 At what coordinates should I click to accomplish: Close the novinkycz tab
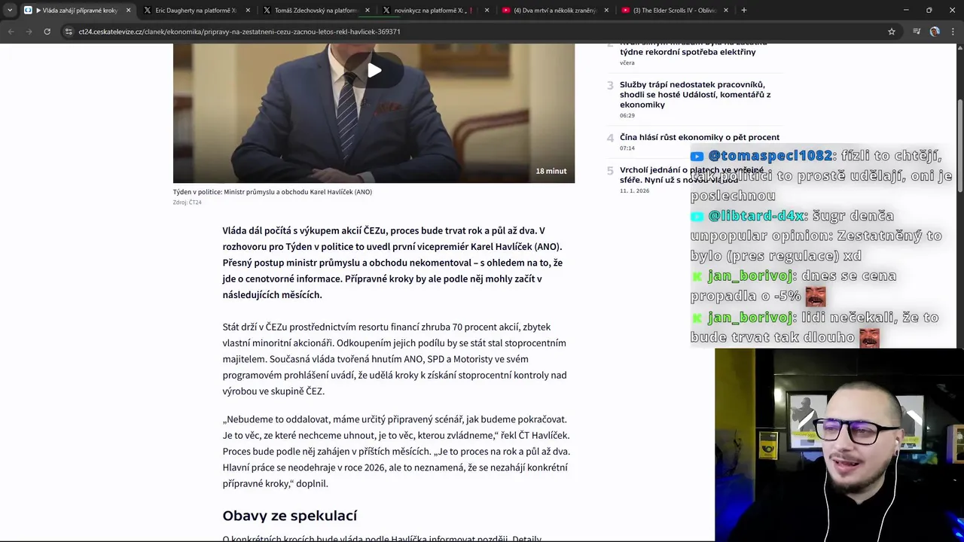click(x=487, y=10)
